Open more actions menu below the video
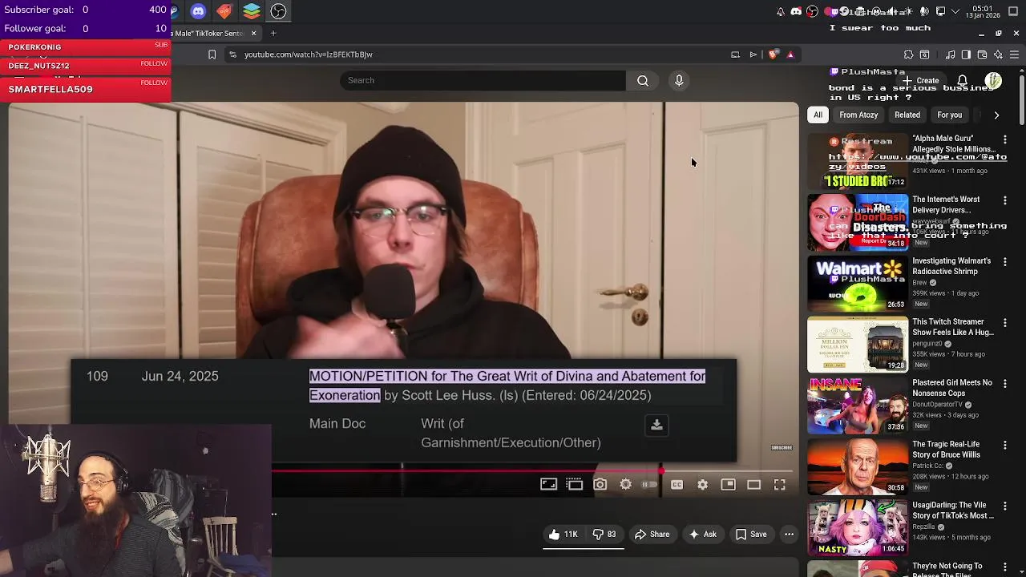Screen dimensions: 1026x577 coord(789,535)
